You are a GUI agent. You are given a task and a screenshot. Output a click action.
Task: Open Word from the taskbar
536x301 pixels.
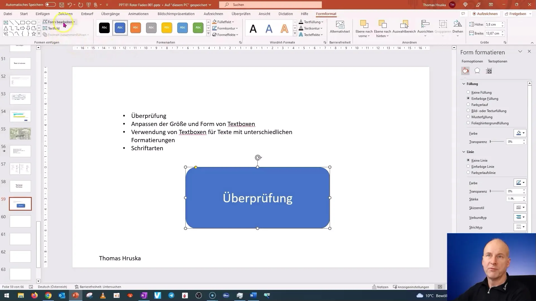tap(253, 295)
